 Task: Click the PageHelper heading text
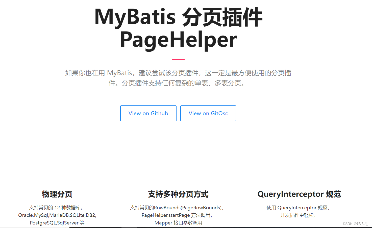[178, 40]
